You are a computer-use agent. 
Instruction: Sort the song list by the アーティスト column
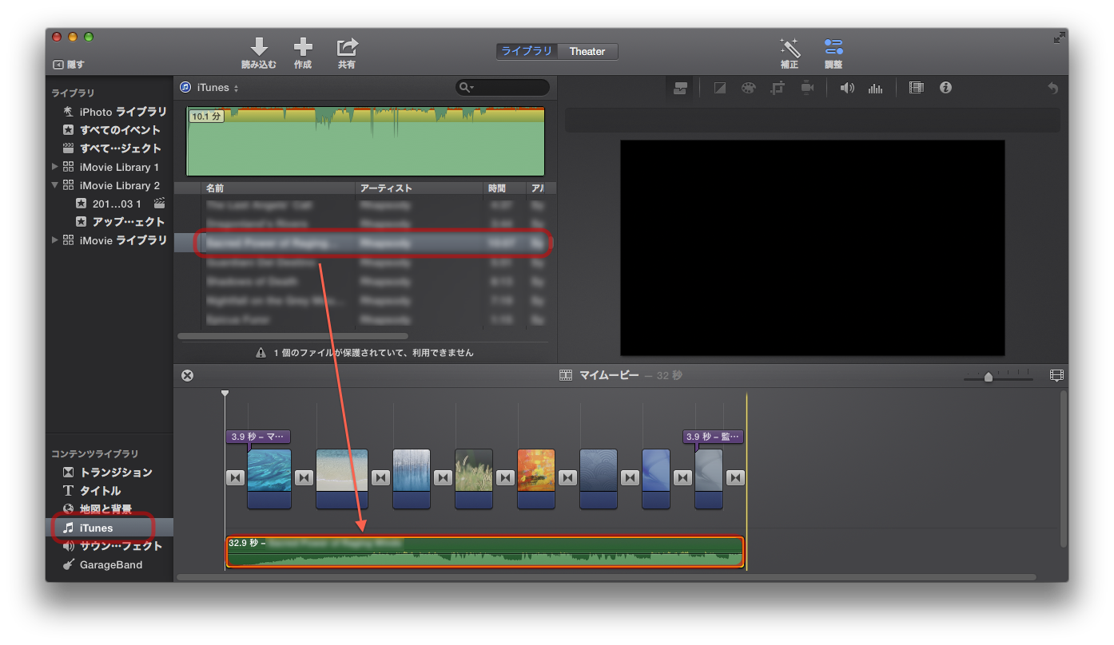[419, 188]
